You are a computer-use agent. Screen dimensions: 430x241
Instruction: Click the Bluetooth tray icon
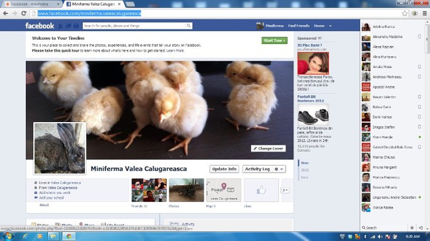[365, 237]
